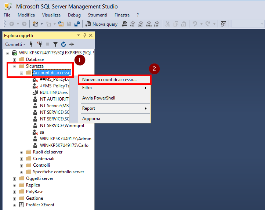This screenshot has width=265, height=210.
Task: Expand the Database folder
Action: tap(15, 60)
